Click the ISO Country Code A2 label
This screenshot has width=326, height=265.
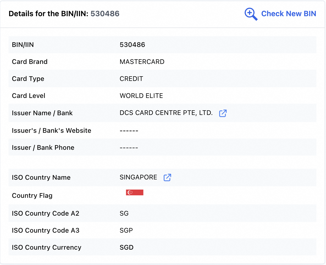pyautogui.click(x=46, y=213)
